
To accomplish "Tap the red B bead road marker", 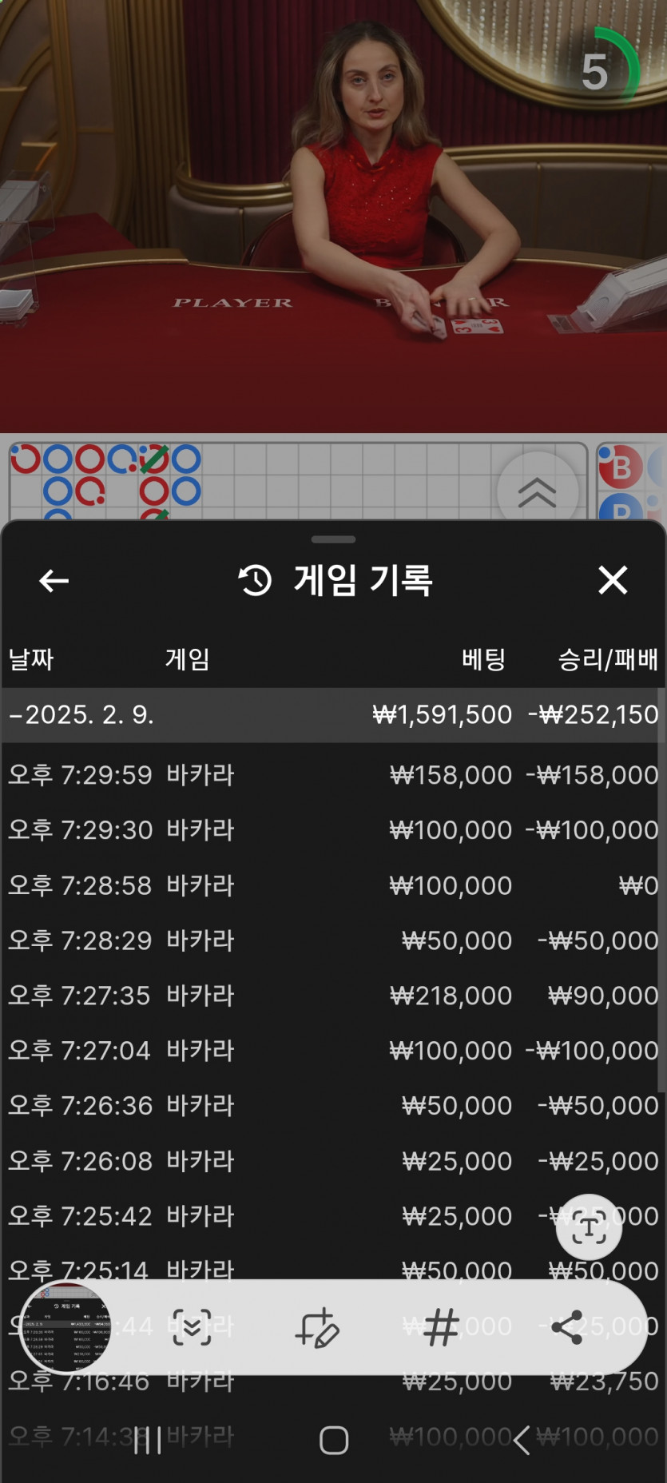I will [621, 467].
